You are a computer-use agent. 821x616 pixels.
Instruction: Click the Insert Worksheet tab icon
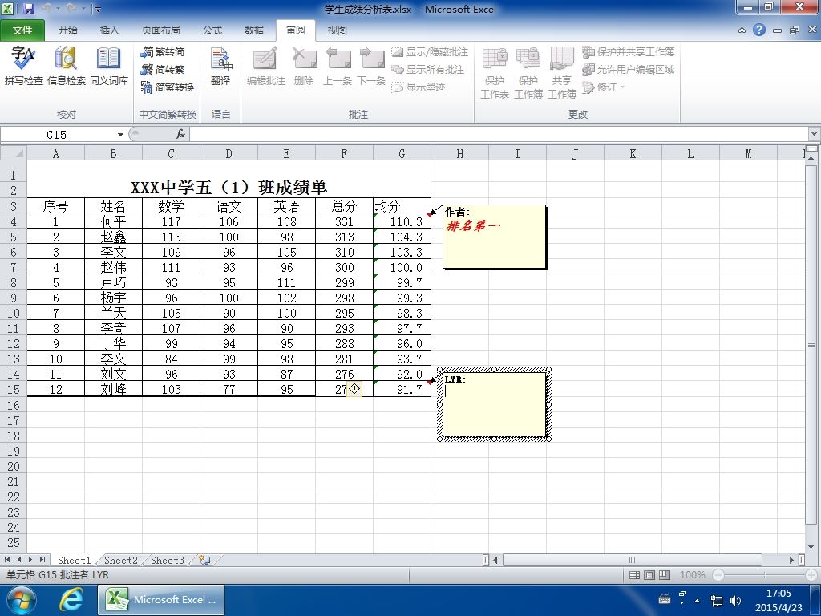pyautogui.click(x=204, y=560)
